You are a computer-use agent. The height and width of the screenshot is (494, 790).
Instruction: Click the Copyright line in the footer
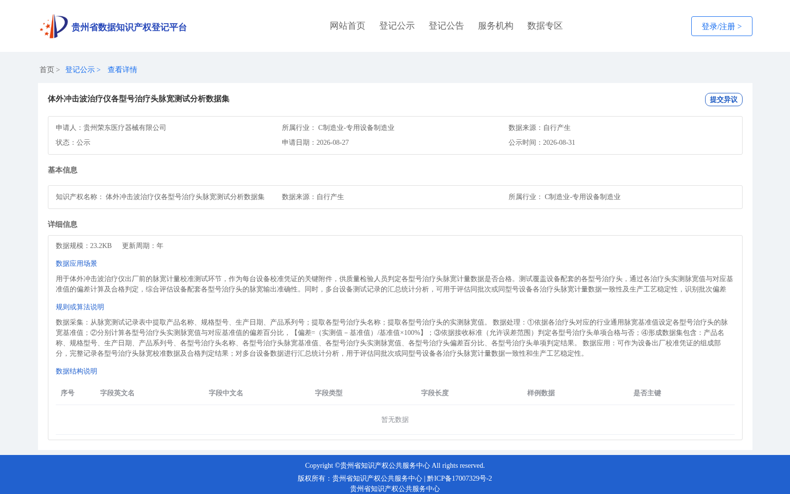click(x=395, y=466)
